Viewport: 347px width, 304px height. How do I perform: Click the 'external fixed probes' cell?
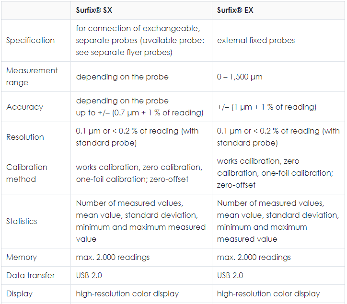coord(256,41)
